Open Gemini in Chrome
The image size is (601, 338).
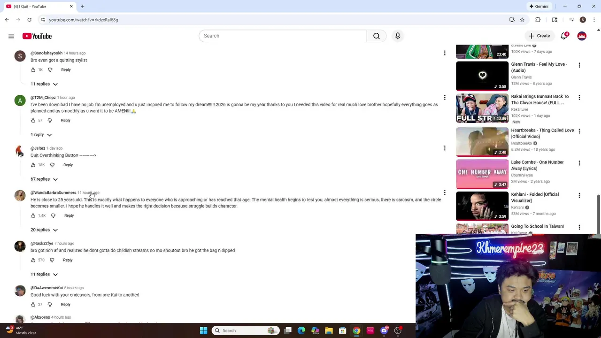pyautogui.click(x=539, y=7)
